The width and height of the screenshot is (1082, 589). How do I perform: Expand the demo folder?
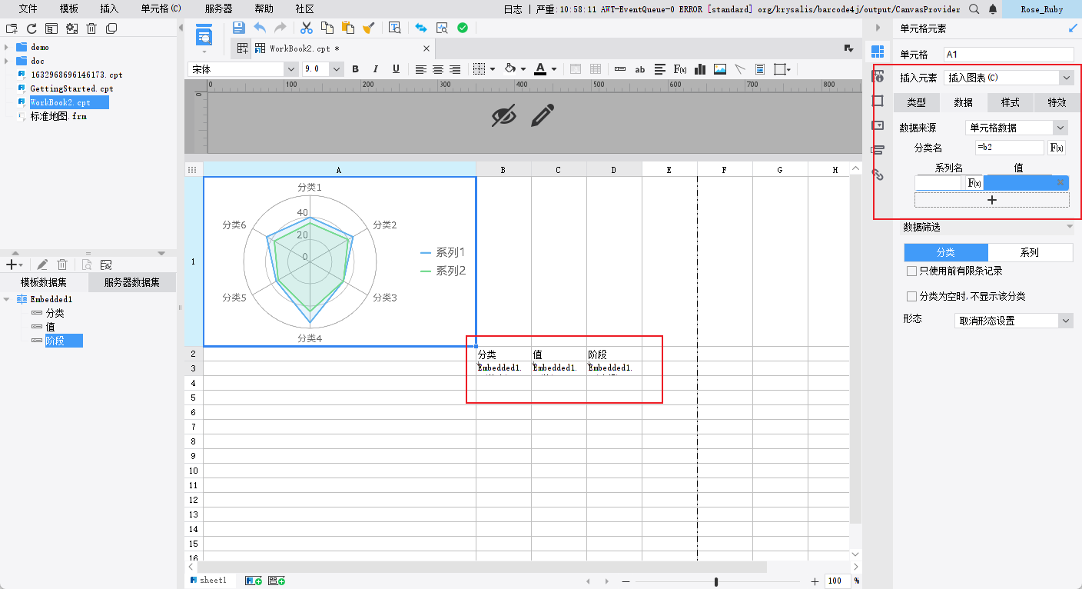click(7, 47)
